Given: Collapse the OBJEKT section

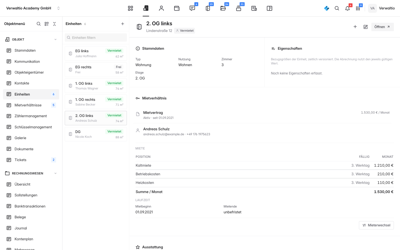Looking at the screenshot, I should (x=55, y=39).
